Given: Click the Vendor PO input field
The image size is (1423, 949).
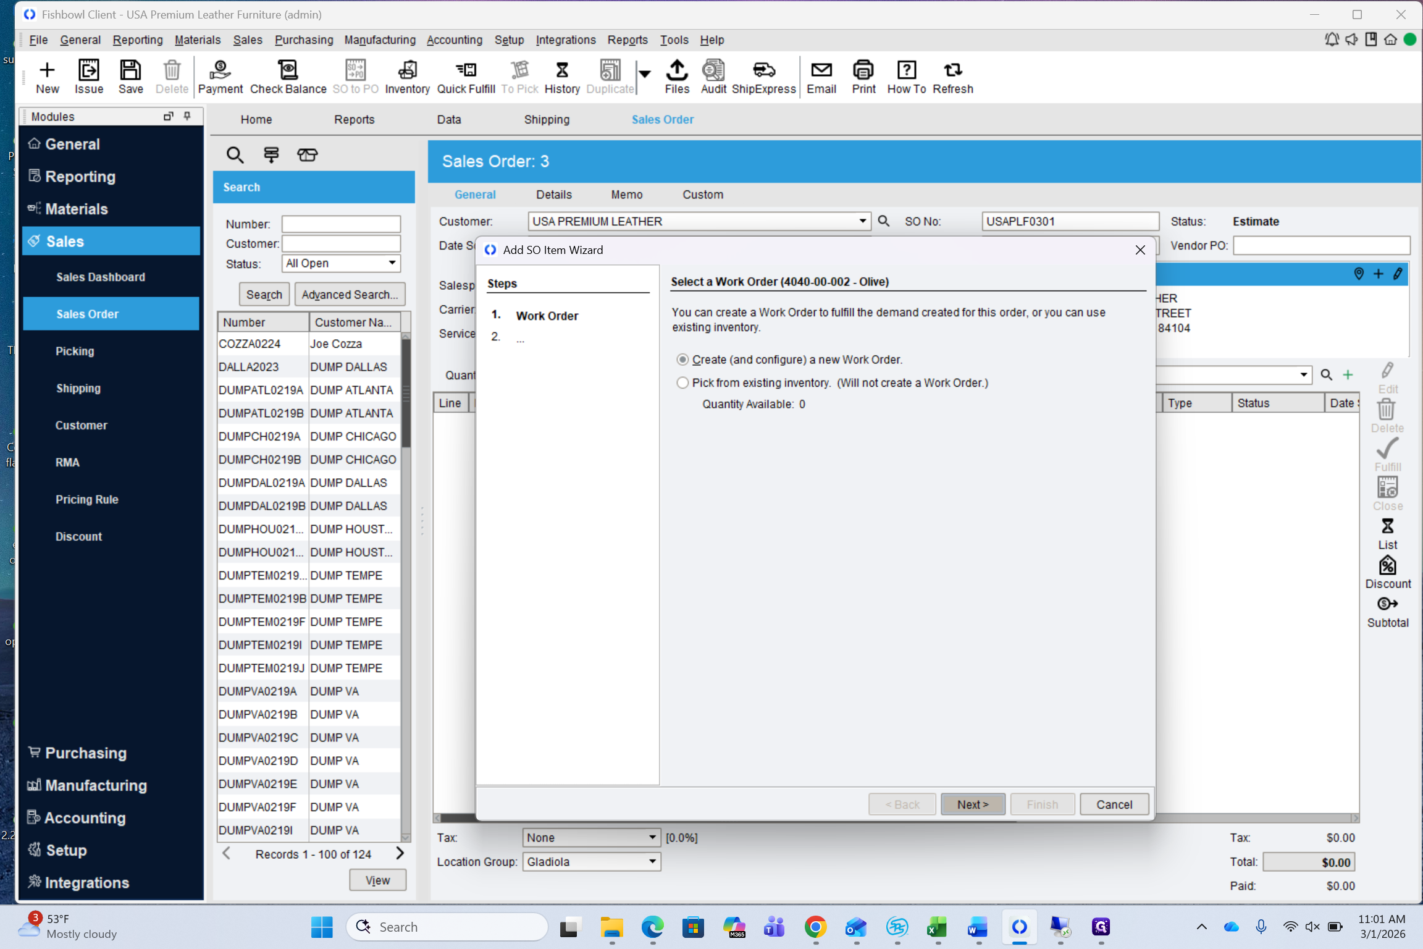Looking at the screenshot, I should pos(1322,245).
